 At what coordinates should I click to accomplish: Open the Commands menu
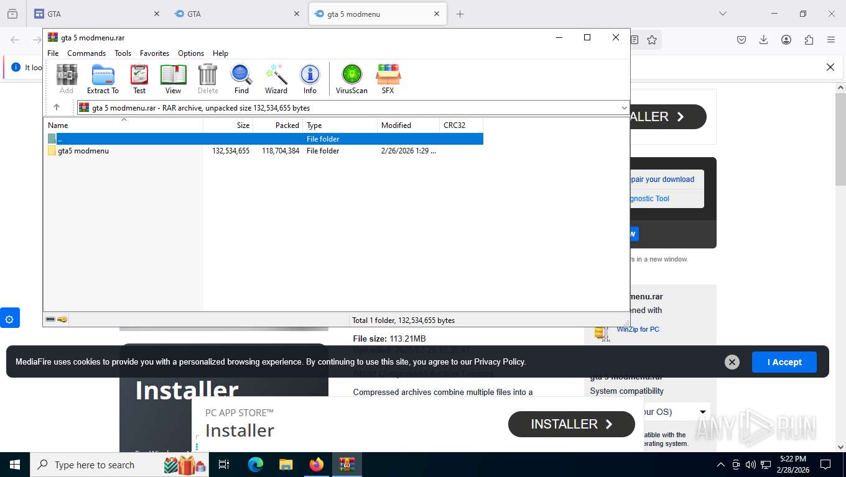(x=86, y=53)
